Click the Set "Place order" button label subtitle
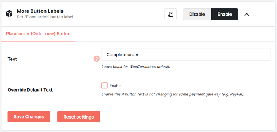 (45, 17)
